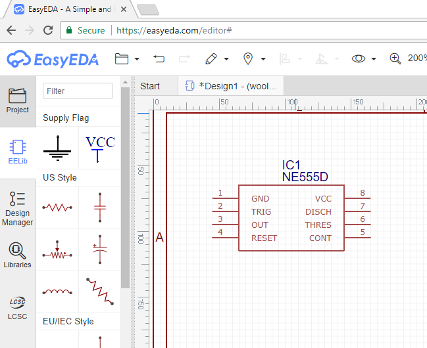The image size is (427, 348).
Task: Click the undo arrow icon
Action: click(x=159, y=58)
